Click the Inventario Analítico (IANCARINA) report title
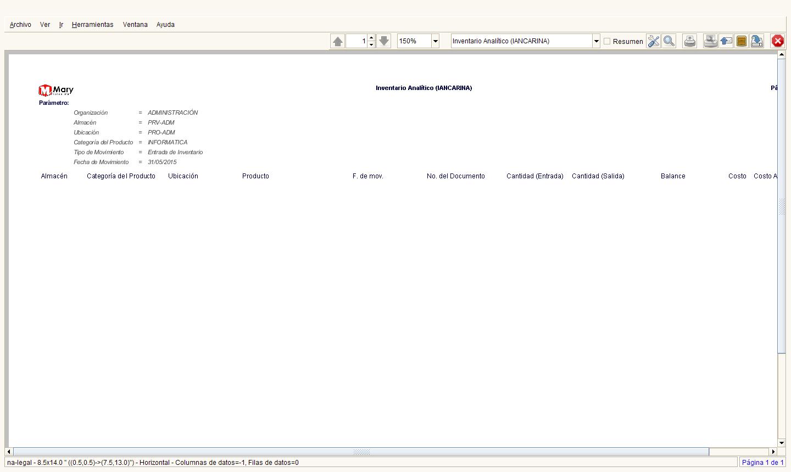Screen dimensions: 791x472 [x=424, y=88]
